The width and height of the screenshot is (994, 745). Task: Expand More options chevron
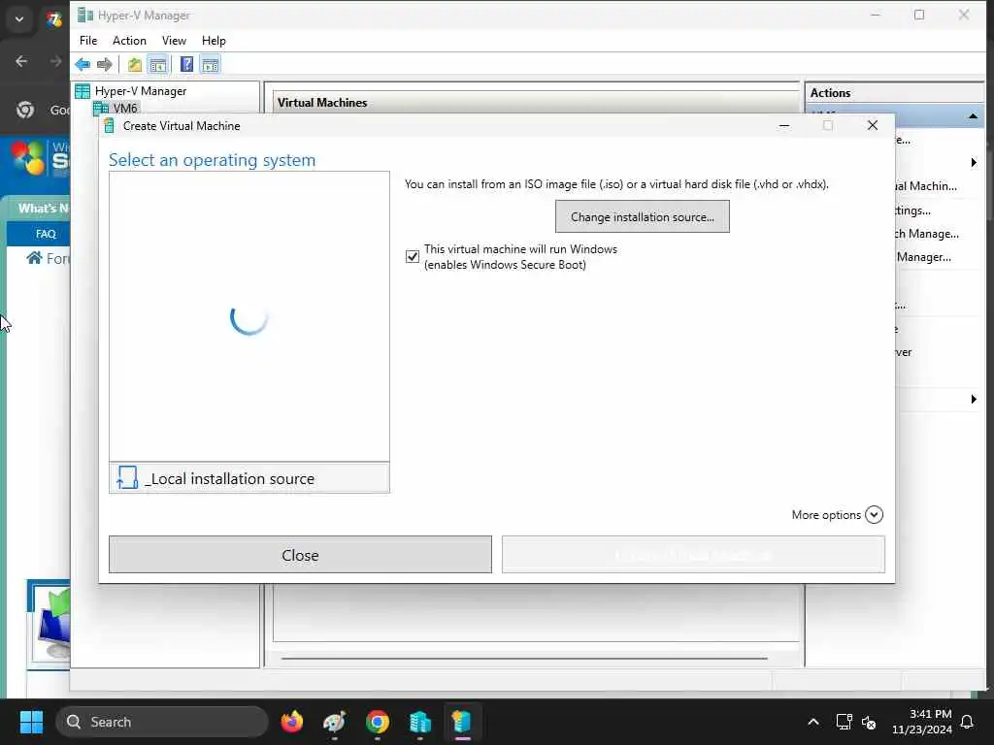pos(874,514)
